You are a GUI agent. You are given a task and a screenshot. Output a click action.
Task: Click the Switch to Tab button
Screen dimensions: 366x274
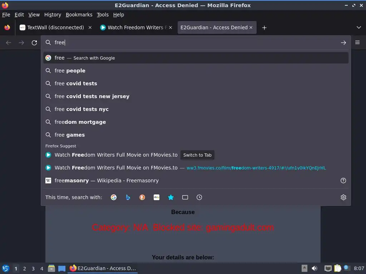tap(197, 155)
